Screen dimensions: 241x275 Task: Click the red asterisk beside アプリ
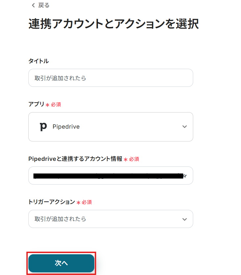pos(47,105)
